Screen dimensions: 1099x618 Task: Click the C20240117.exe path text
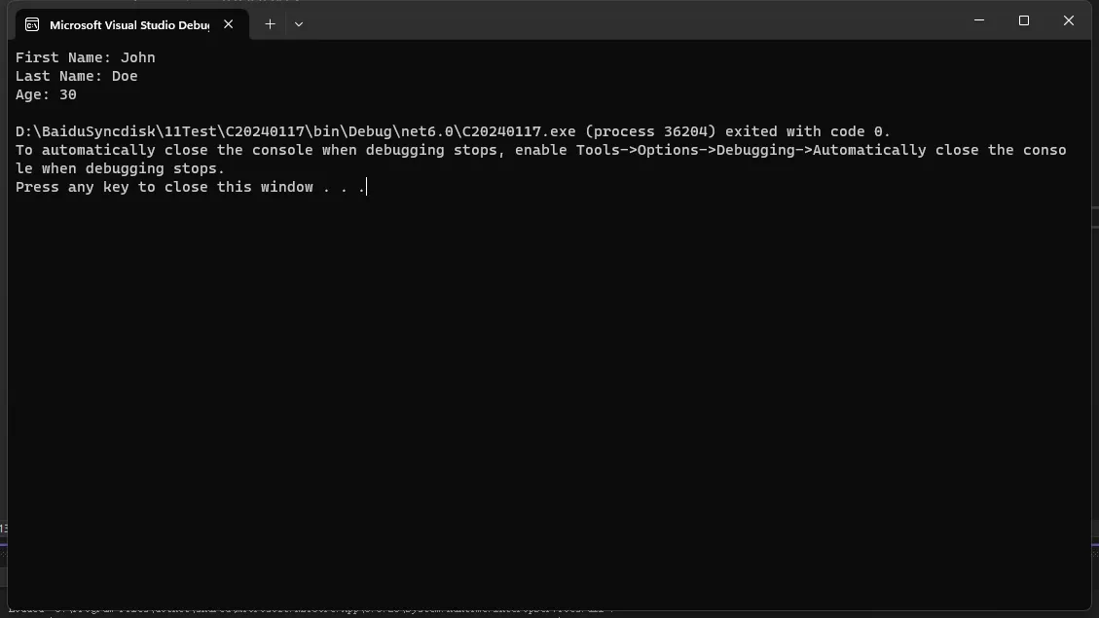[296, 131]
